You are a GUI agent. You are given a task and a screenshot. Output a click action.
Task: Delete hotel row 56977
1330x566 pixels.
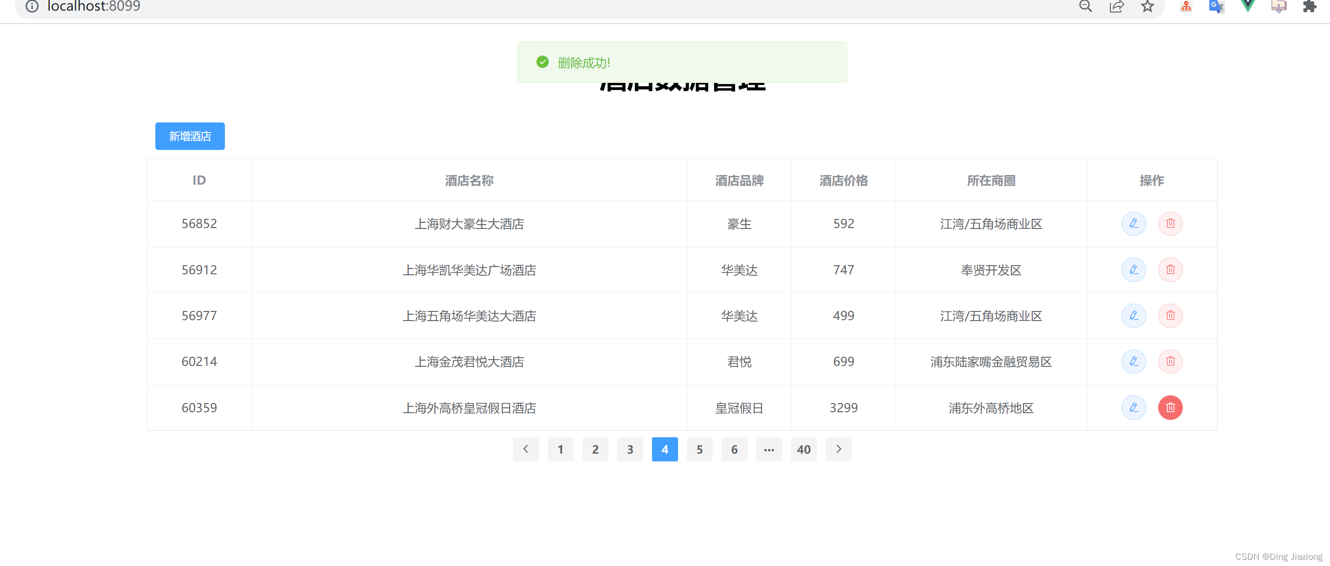point(1170,316)
